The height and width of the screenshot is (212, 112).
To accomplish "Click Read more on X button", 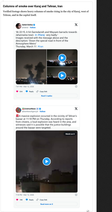I will 46,204.
